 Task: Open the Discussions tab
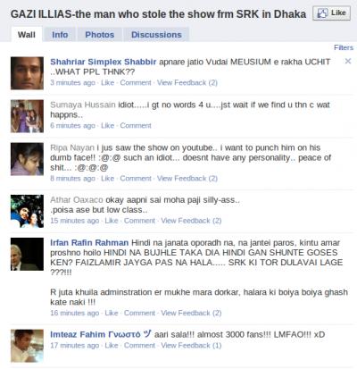[156, 35]
